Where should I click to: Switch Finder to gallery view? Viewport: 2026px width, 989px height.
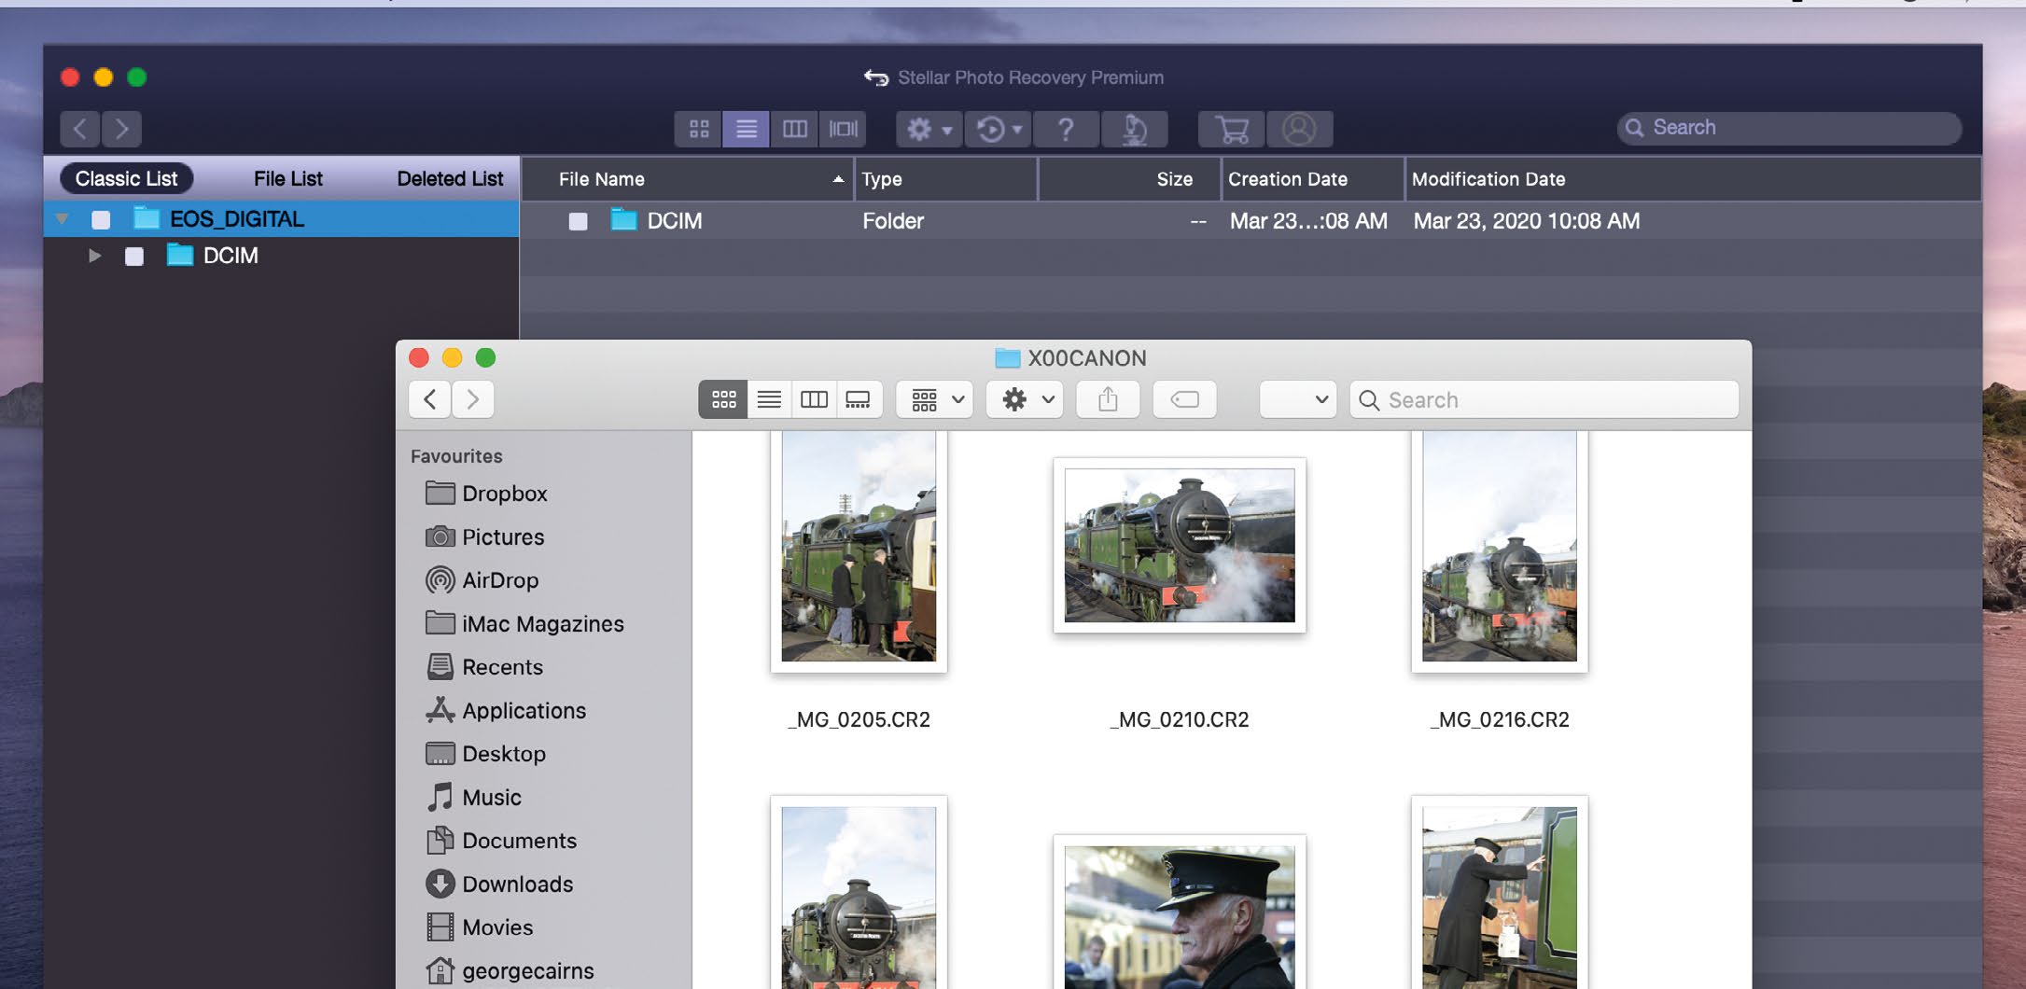859,399
